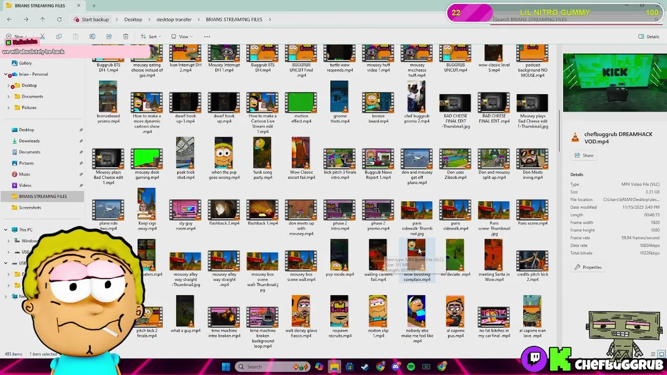Select the Gallery item in sidebar

click(25, 63)
